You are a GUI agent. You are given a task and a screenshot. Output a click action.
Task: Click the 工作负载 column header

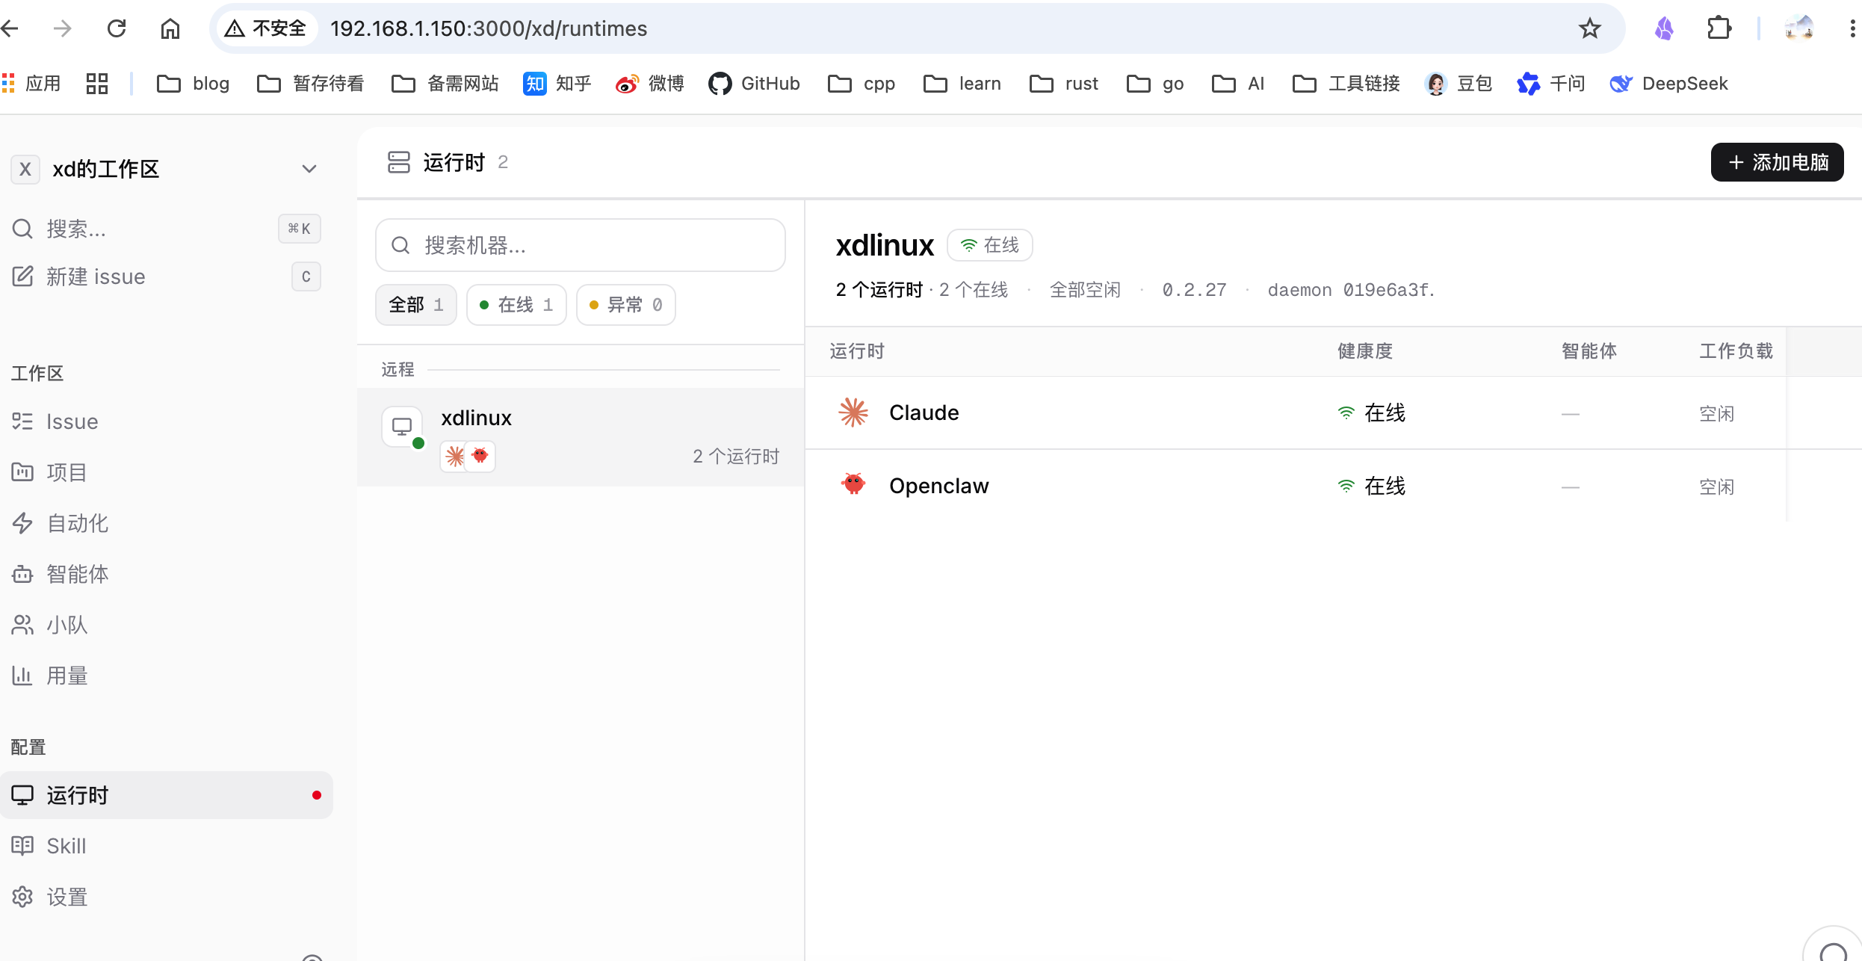pos(1736,351)
